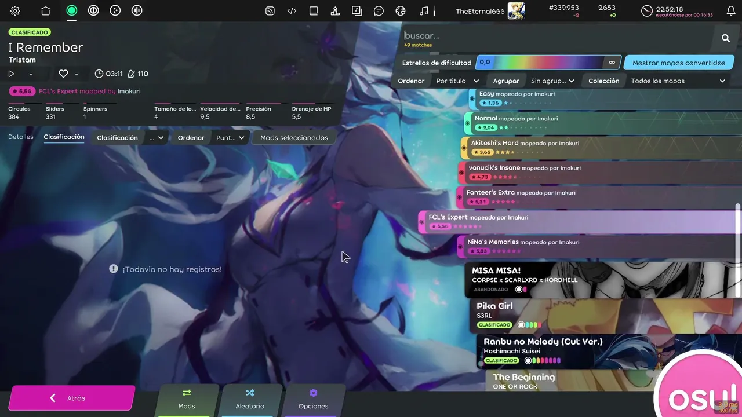The width and height of the screenshot is (742, 417).
Task: Click the play count icon under Tristam
Action: tap(11, 74)
